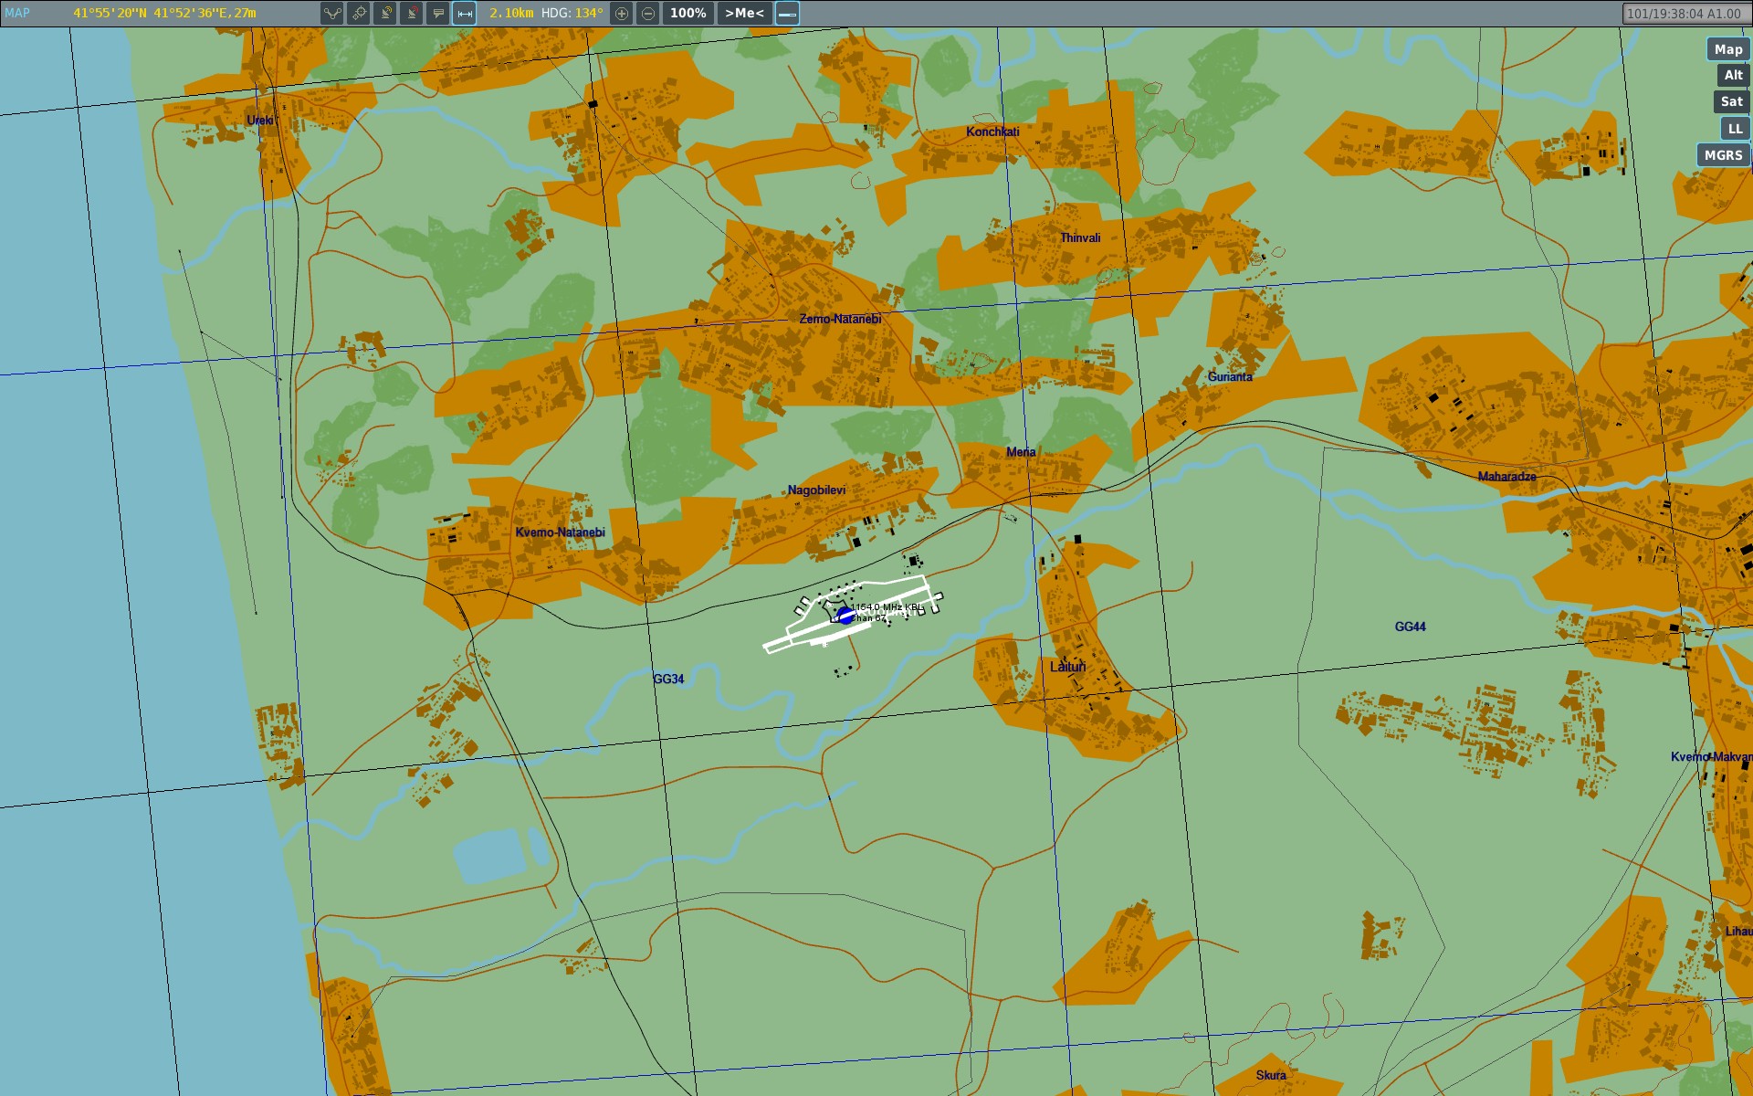Set coordinate format to MGRS
Screen dimensions: 1753x1096
[1723, 155]
